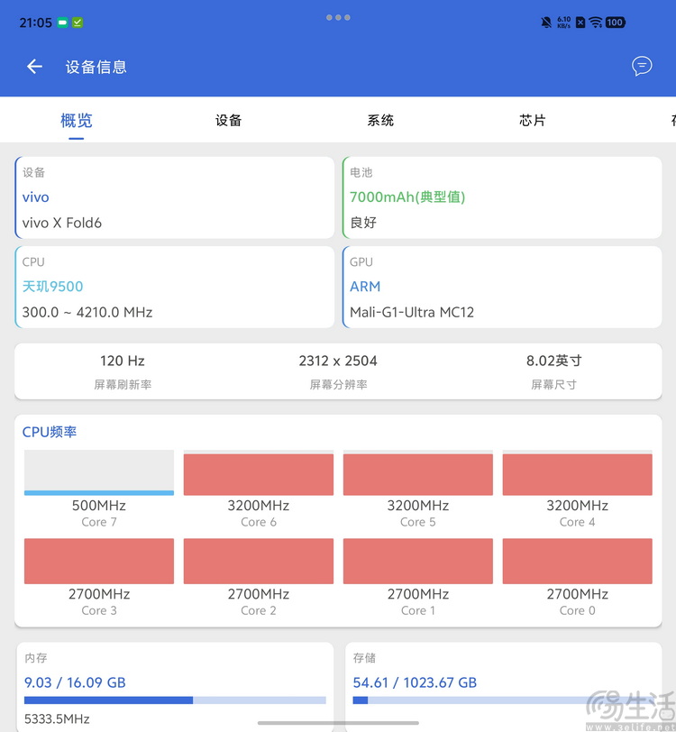Screen dimensions: 676x732
Task: Select the Core 6 frequency bar
Action: pyautogui.click(x=259, y=472)
